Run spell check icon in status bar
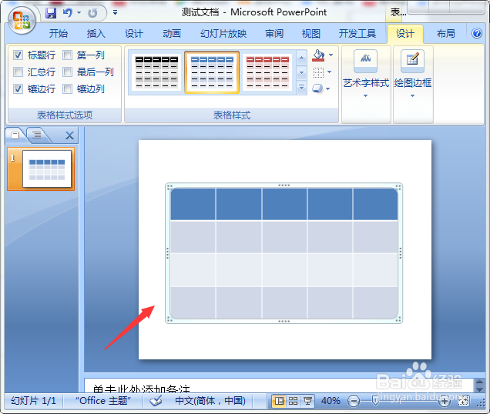The width and height of the screenshot is (490, 414). click(156, 401)
